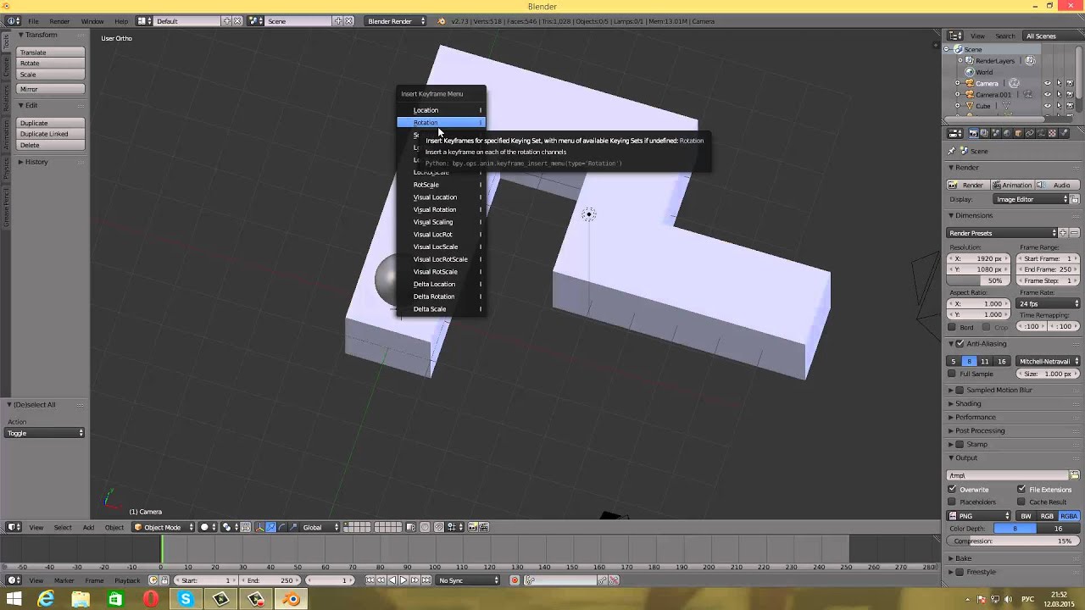Set color depth to 16
This screenshot has width=1085, height=610.
(1058, 529)
